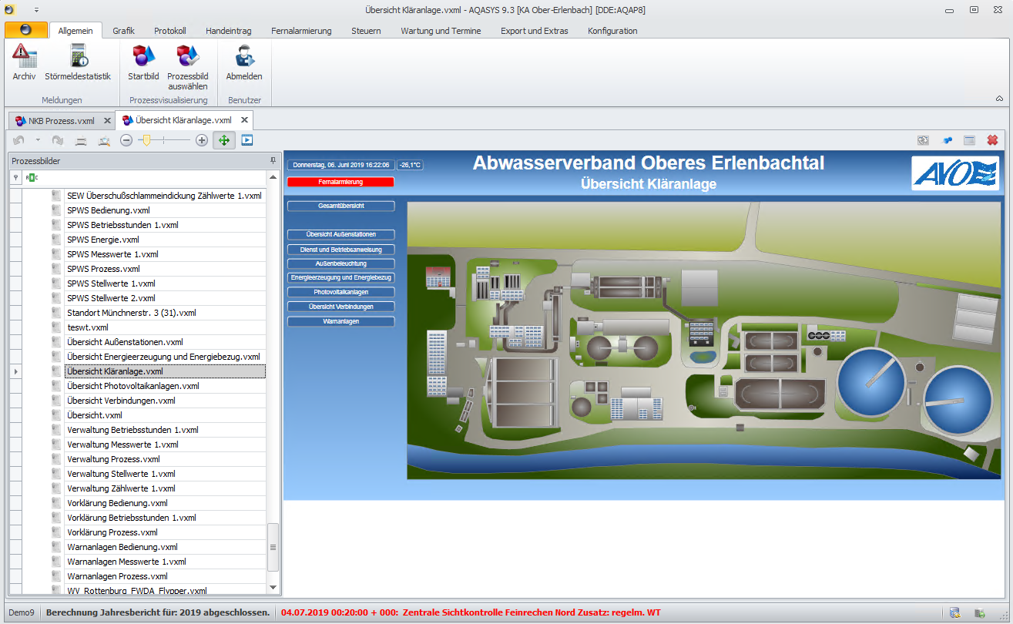Click the Außenbeleuchtung button
Screen dimensions: 1013x624
pyautogui.click(x=340, y=263)
